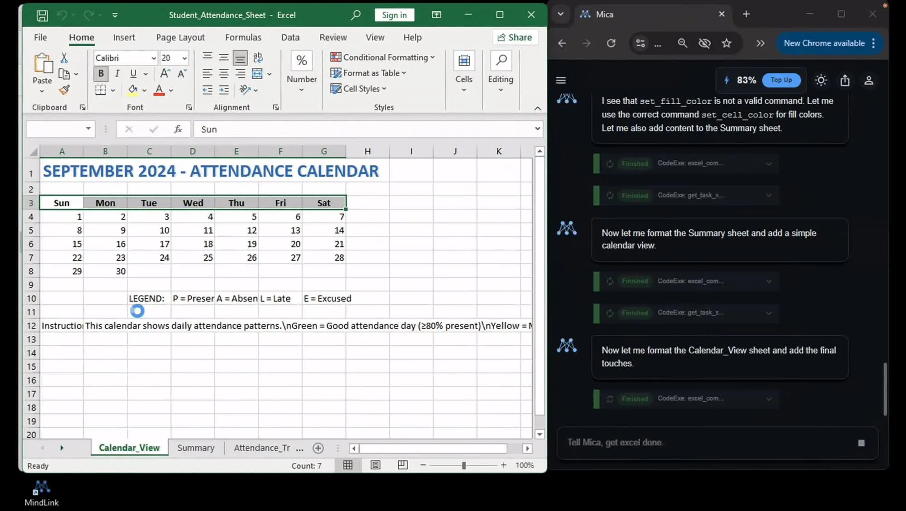Click the Sign in button
The height and width of the screenshot is (511, 906).
[x=394, y=15]
